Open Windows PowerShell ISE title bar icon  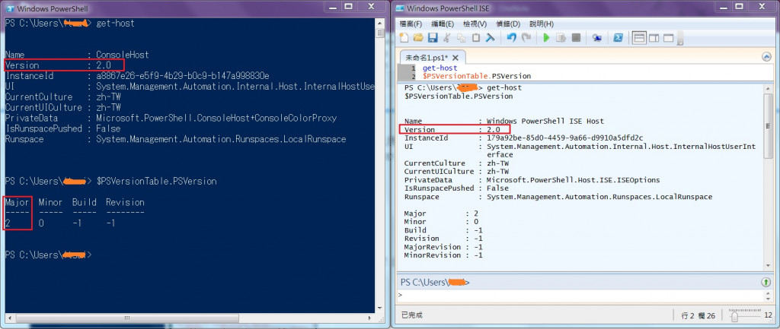(x=399, y=8)
